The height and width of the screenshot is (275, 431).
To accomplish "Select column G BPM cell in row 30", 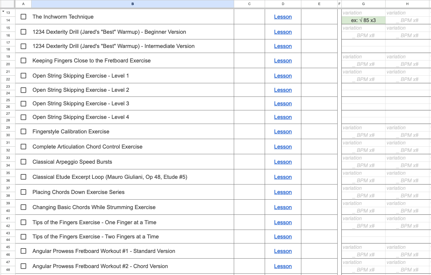I will [363, 135].
